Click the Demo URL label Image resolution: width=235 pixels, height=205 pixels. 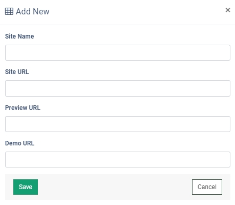[x=19, y=143]
